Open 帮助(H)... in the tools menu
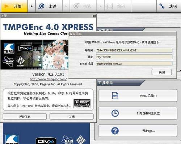The height and width of the screenshot is (144, 181). point(138,131)
